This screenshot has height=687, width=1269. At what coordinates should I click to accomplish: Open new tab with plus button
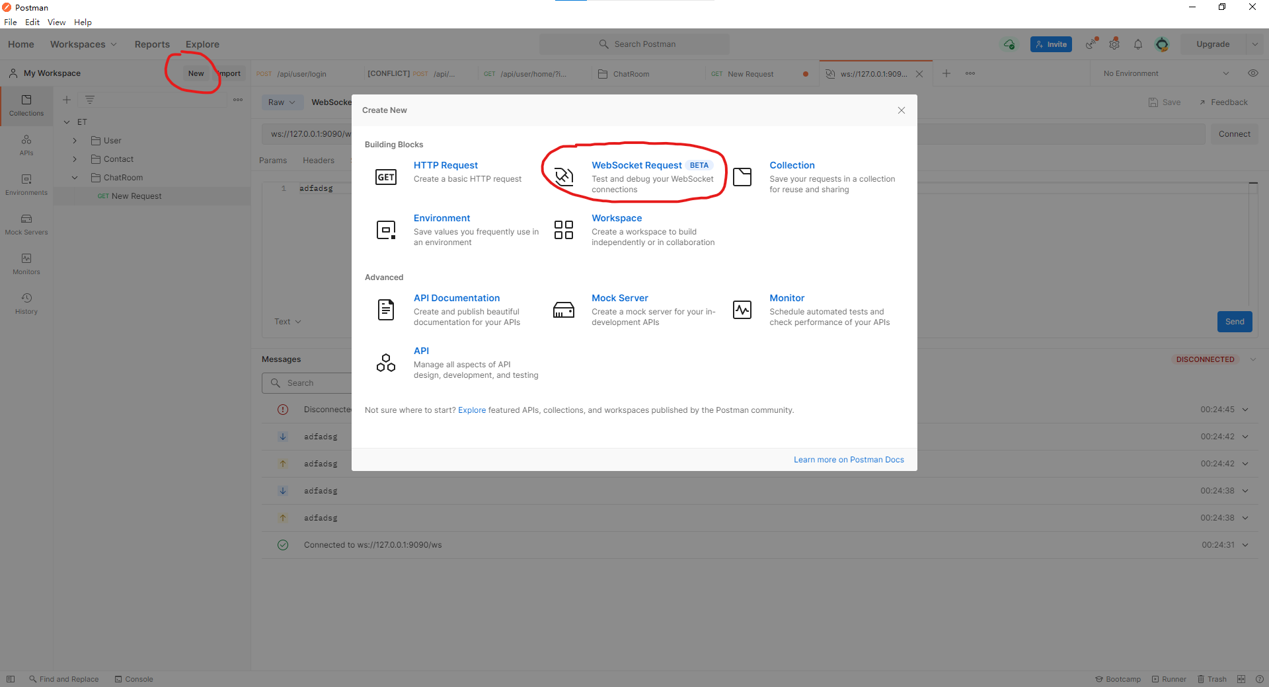[x=946, y=73]
